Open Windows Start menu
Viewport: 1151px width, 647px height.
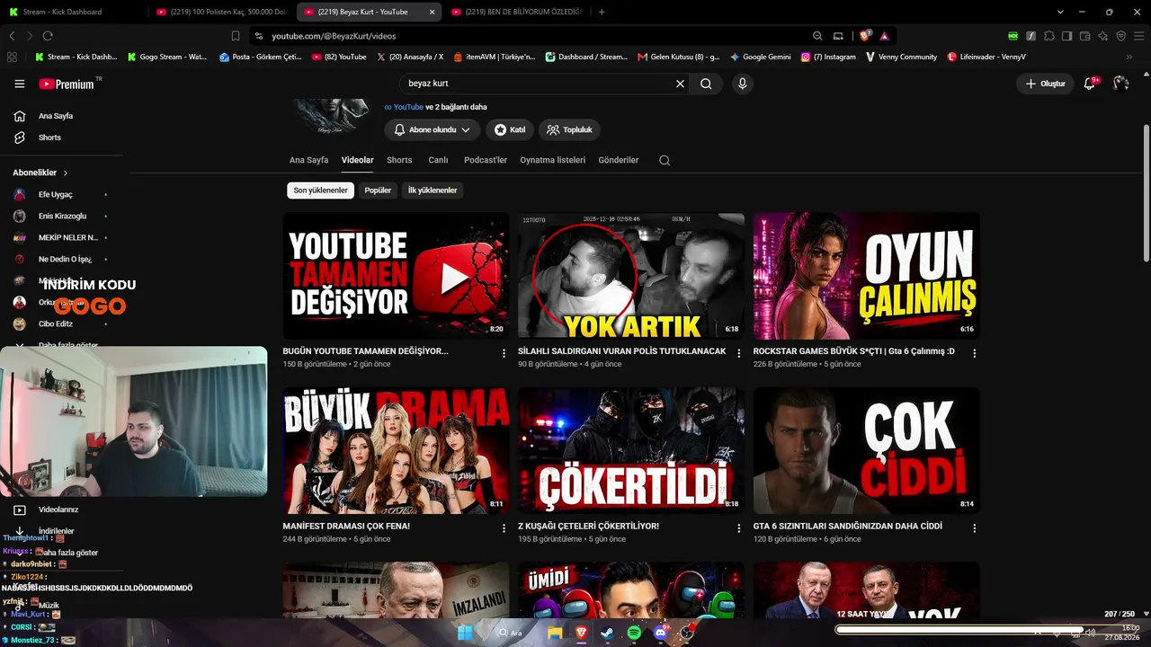(465, 633)
